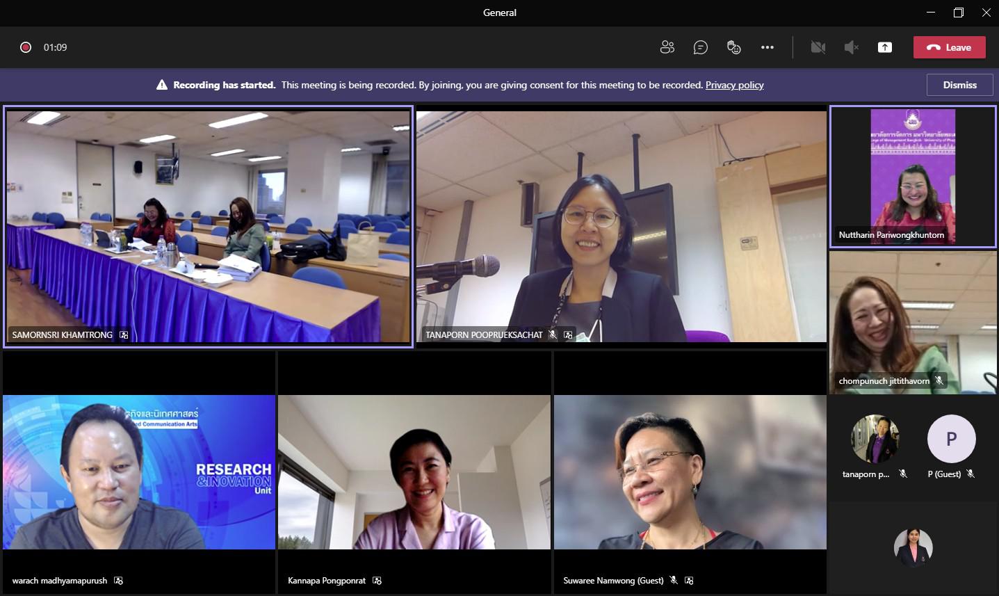The height and width of the screenshot is (596, 999).
Task: Click pin icon next to warach madhyamapurush
Action: (x=118, y=580)
